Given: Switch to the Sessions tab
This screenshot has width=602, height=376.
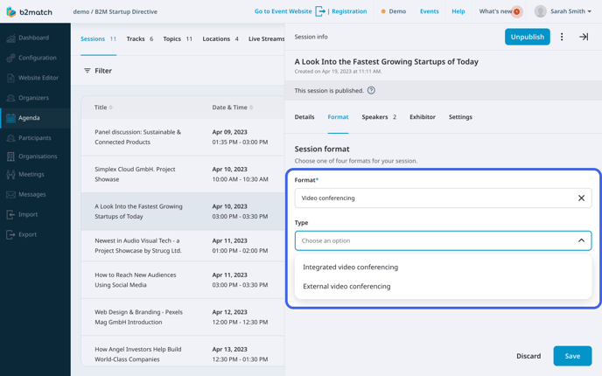Looking at the screenshot, I should tap(98, 38).
